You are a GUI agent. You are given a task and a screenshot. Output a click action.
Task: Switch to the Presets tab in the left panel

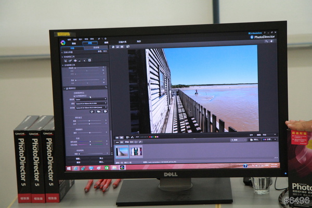coord(96,47)
